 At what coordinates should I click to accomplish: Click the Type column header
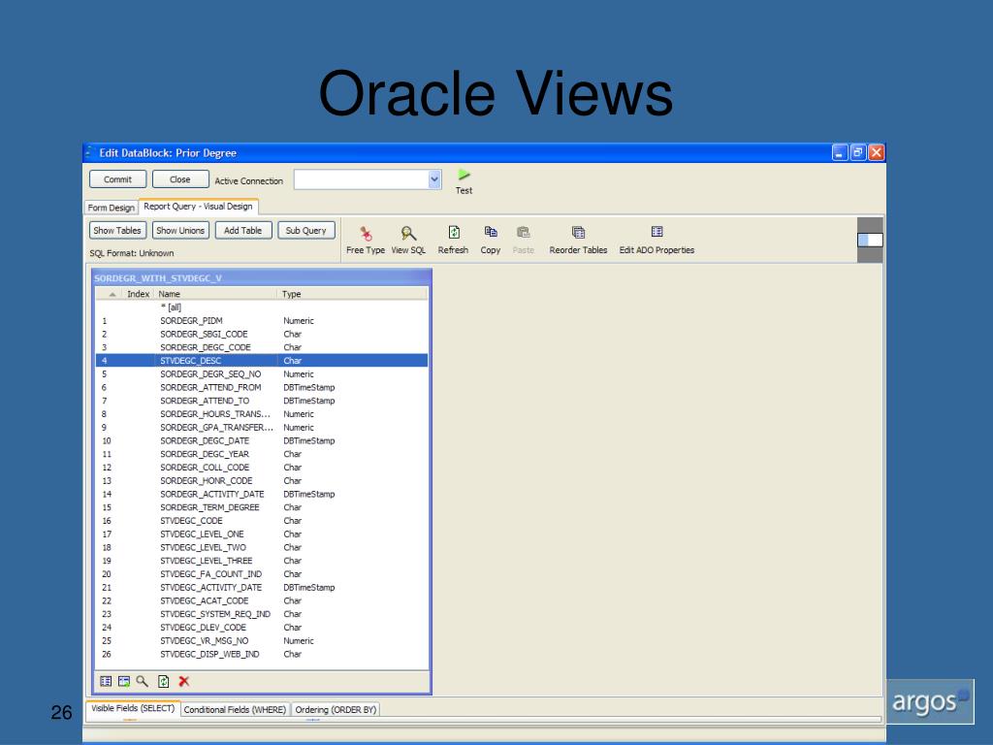pos(352,294)
